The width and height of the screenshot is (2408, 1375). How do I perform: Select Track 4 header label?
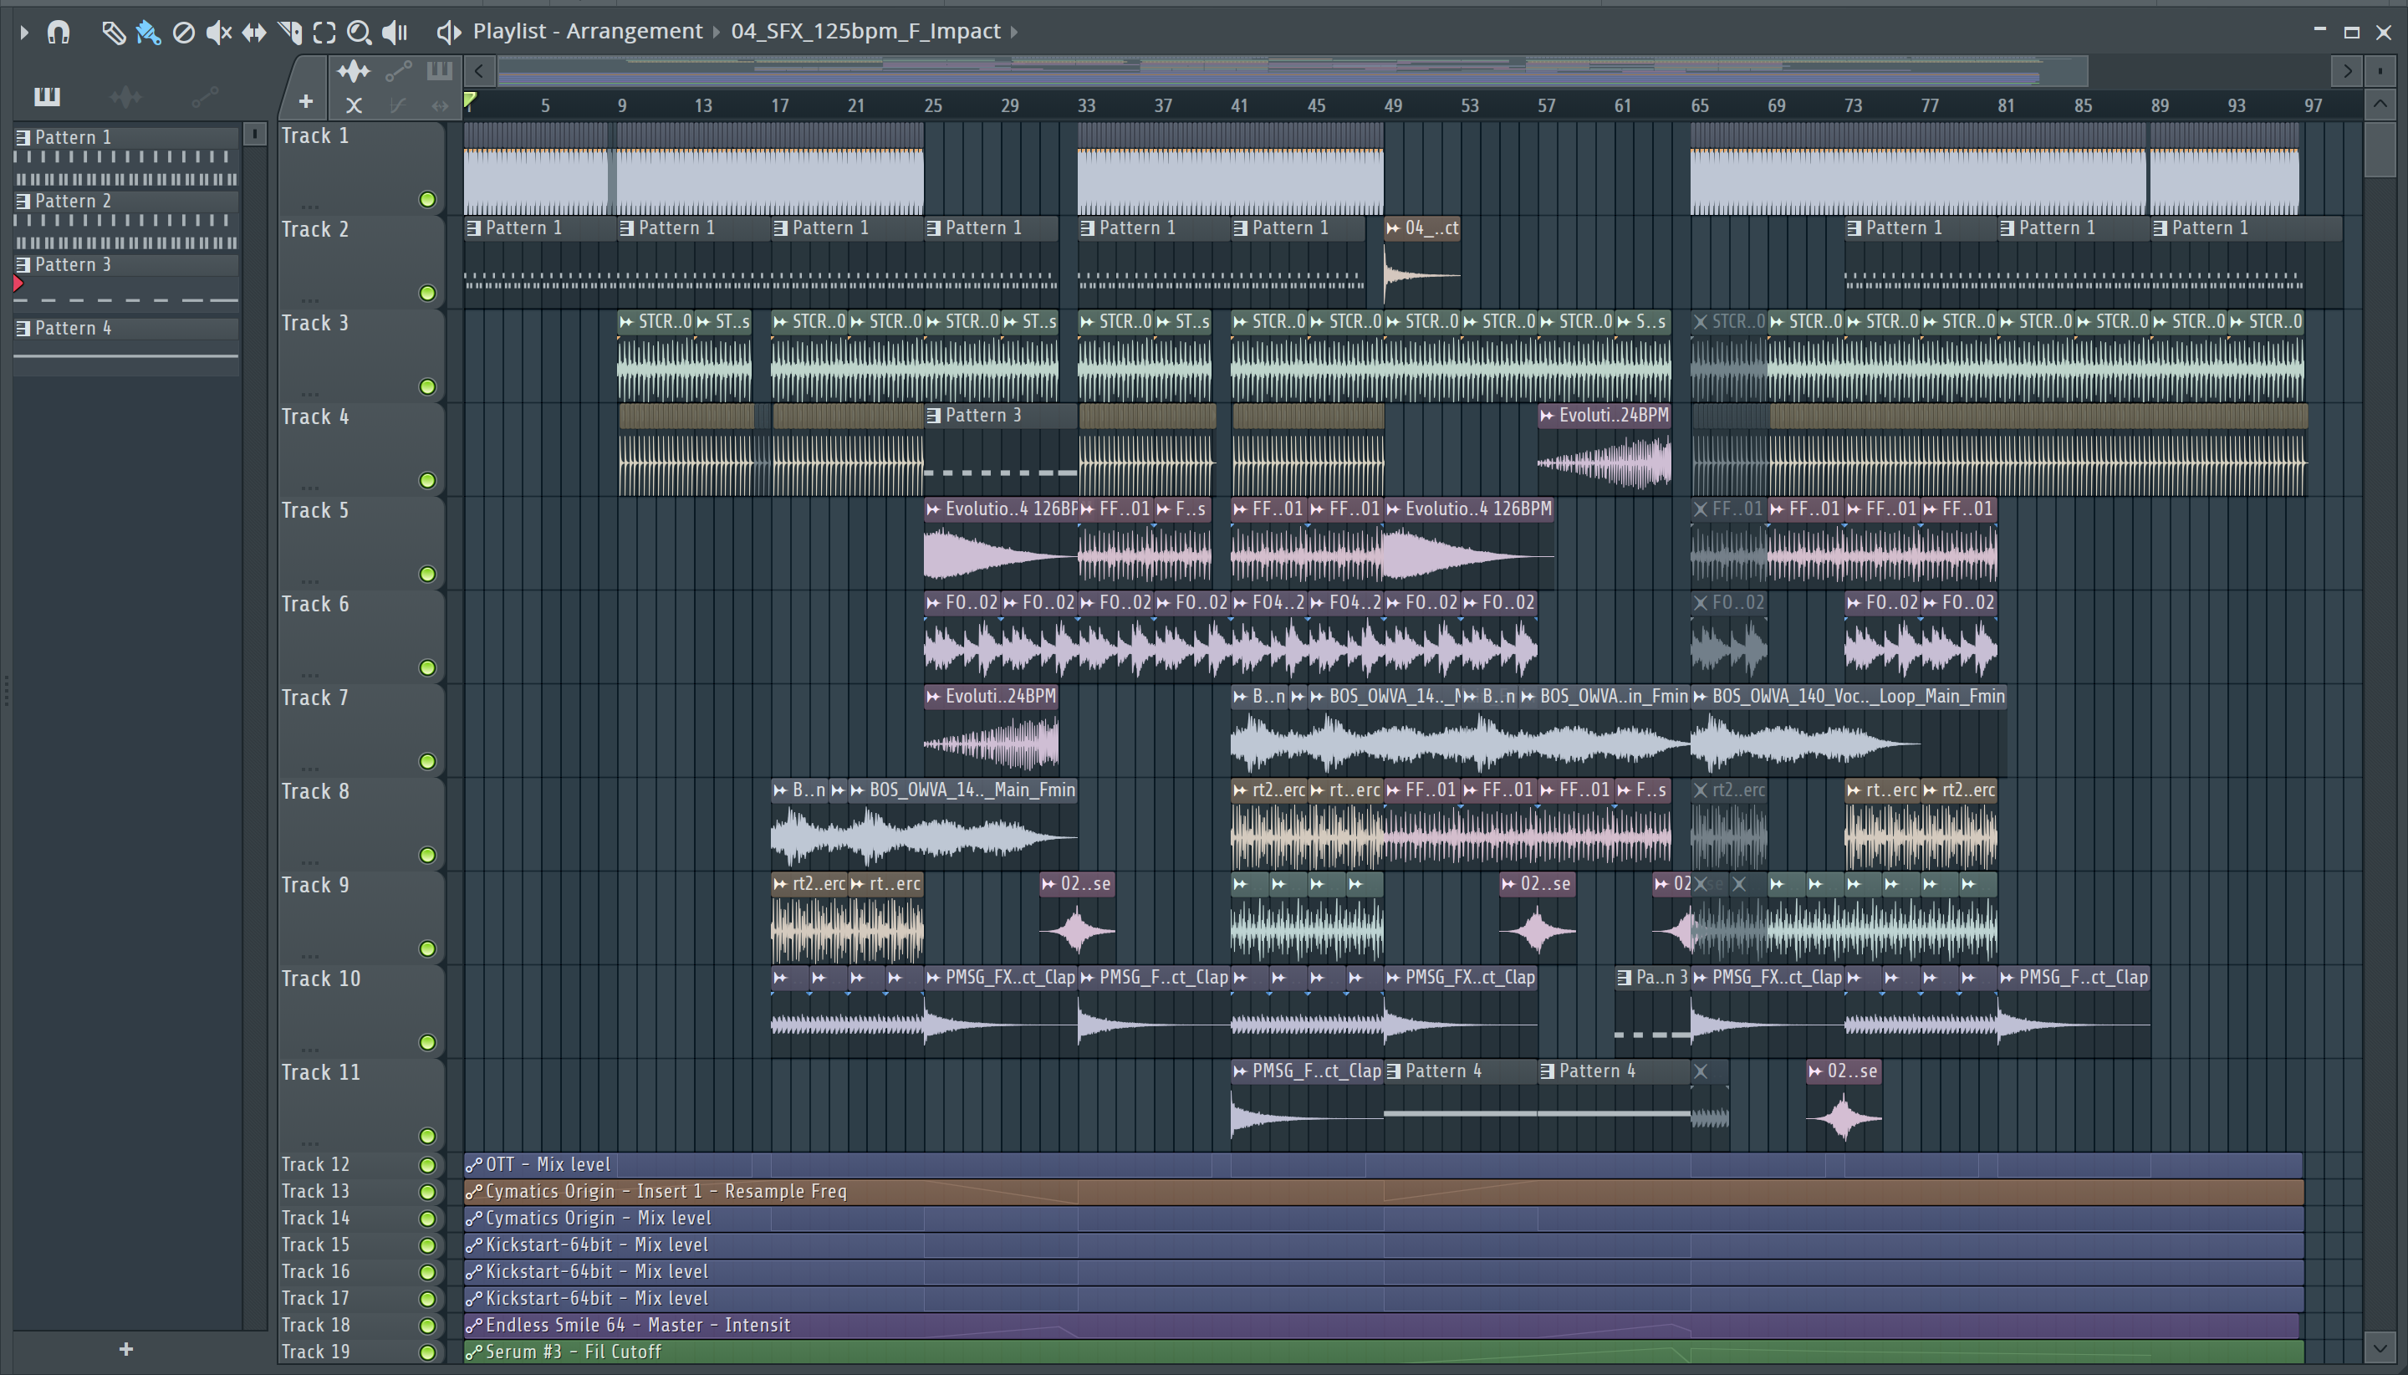[315, 417]
